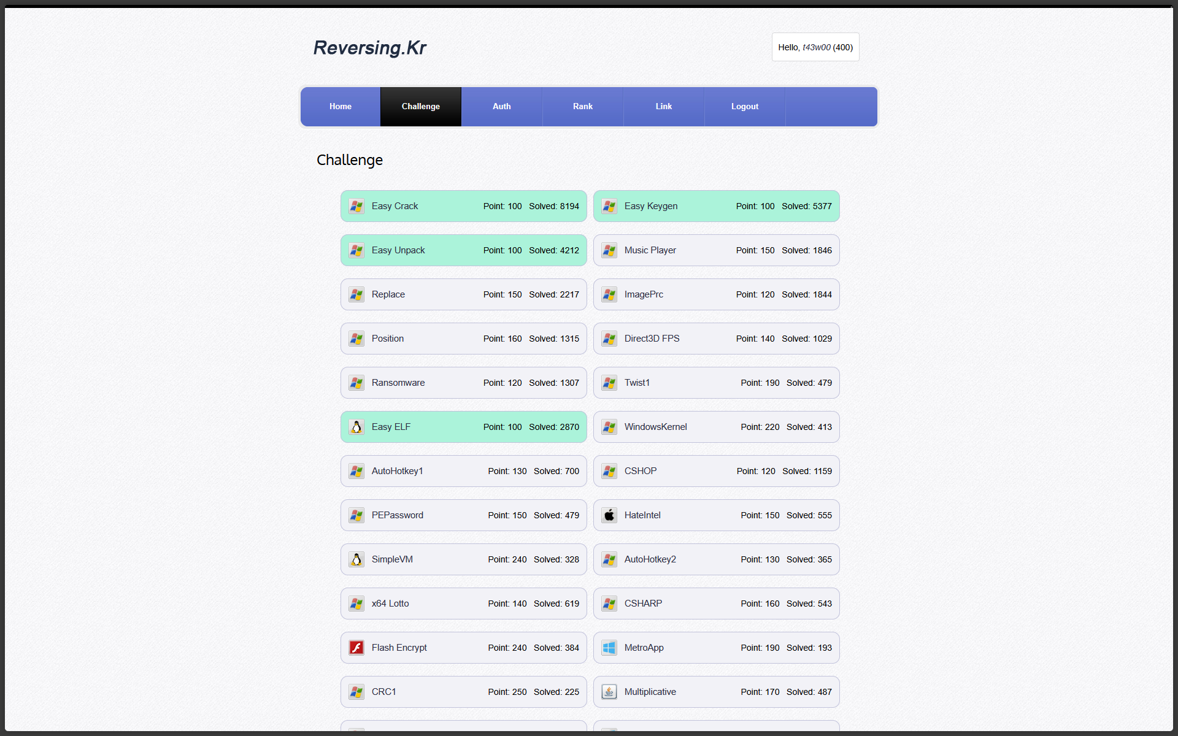Click 'Point: 250' on the CRC1 row

tap(507, 692)
